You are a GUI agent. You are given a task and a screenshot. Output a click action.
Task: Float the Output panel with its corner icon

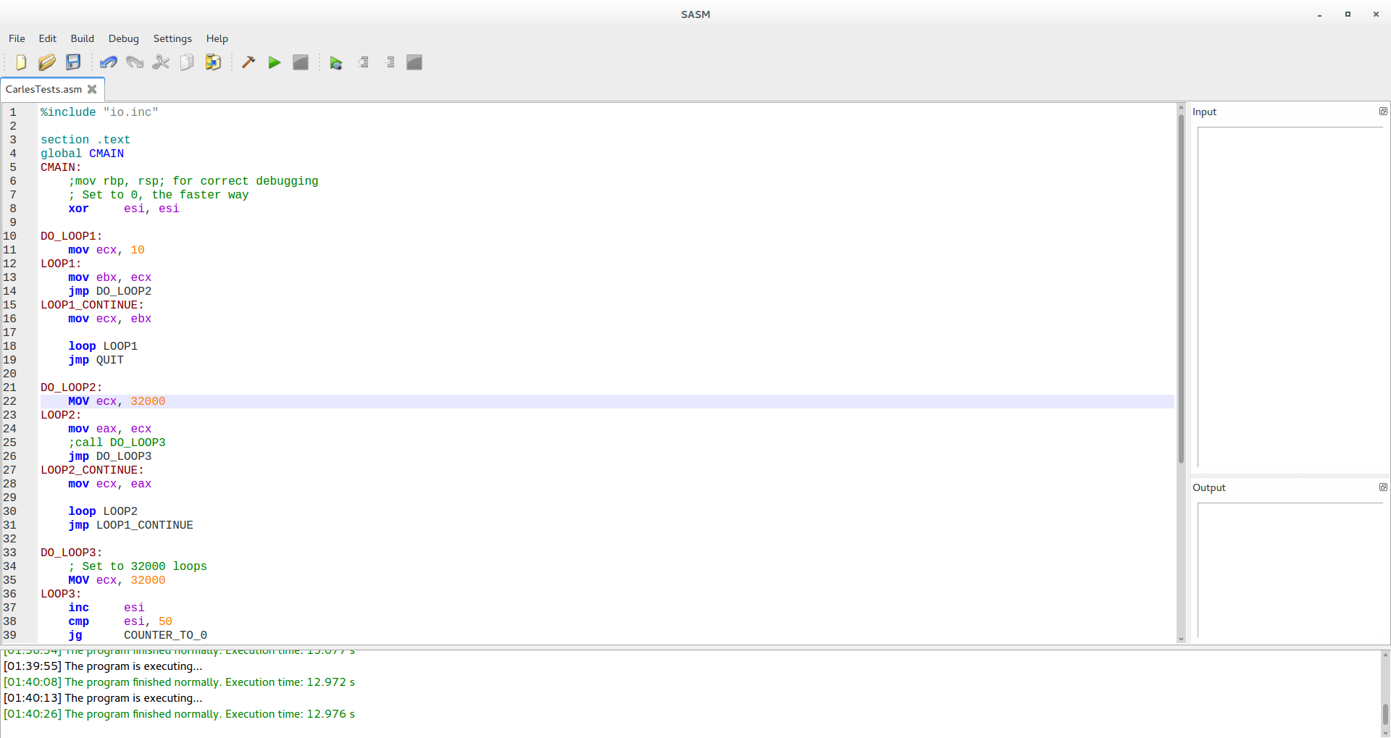(x=1383, y=487)
